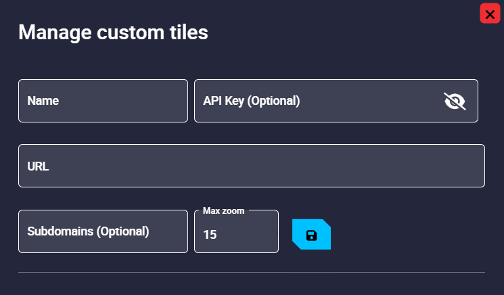Click the Subdomains (Optional) placeholder text
This screenshot has width=504, height=295.
88,231
